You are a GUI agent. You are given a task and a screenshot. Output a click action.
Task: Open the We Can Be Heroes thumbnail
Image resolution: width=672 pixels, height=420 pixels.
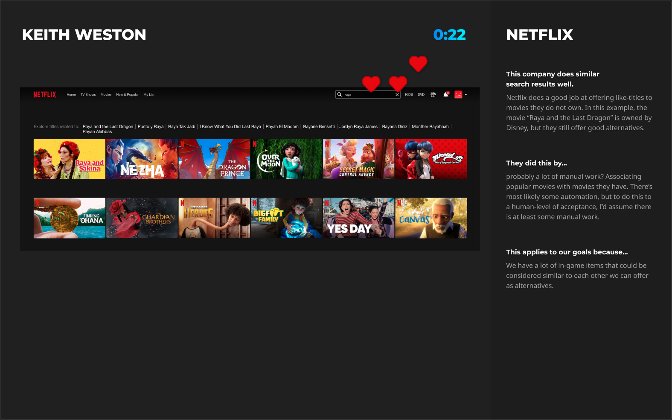point(214,218)
